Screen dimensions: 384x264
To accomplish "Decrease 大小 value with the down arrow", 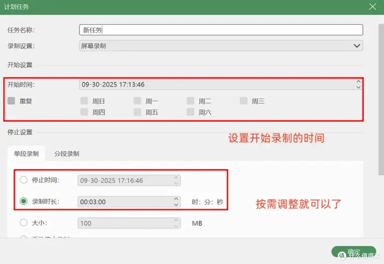I will click(176, 226).
